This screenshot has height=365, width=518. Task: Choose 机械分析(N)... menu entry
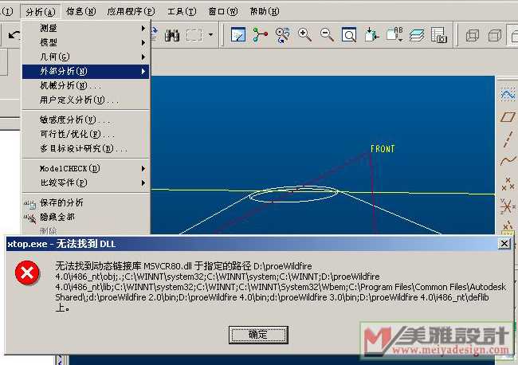pyautogui.click(x=86, y=85)
